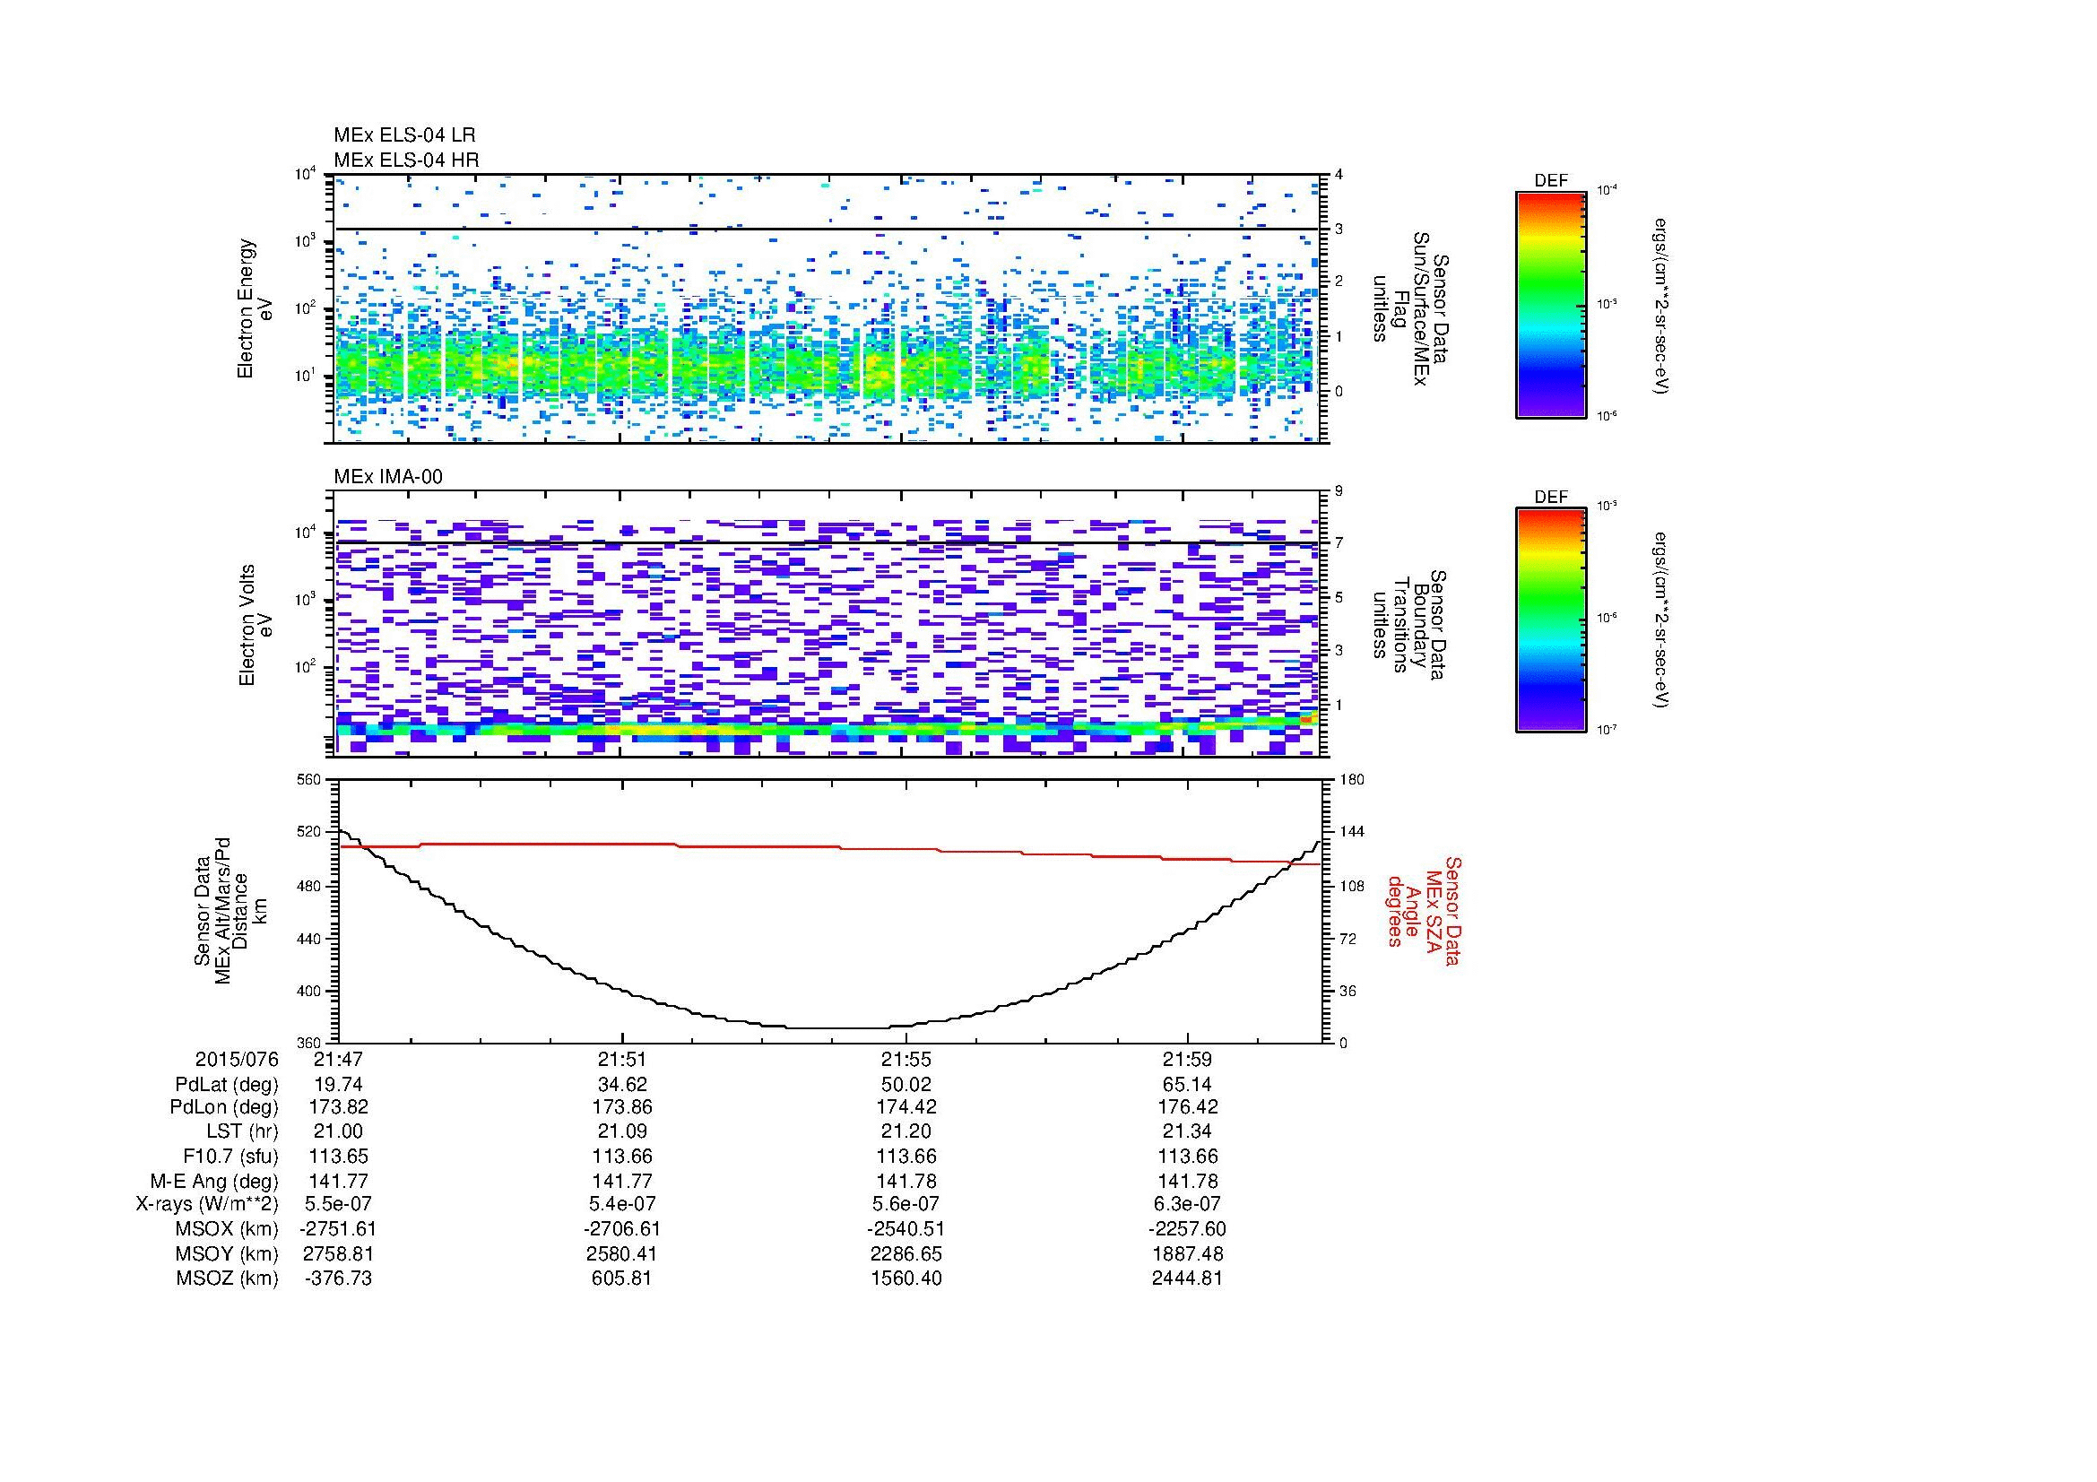Click the MSOY value '2580.41'
This screenshot has width=2097, height=1482.
(x=622, y=1253)
